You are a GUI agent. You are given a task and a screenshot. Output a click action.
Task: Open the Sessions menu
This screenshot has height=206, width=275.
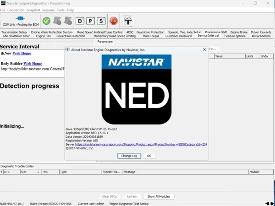tap(48, 10)
